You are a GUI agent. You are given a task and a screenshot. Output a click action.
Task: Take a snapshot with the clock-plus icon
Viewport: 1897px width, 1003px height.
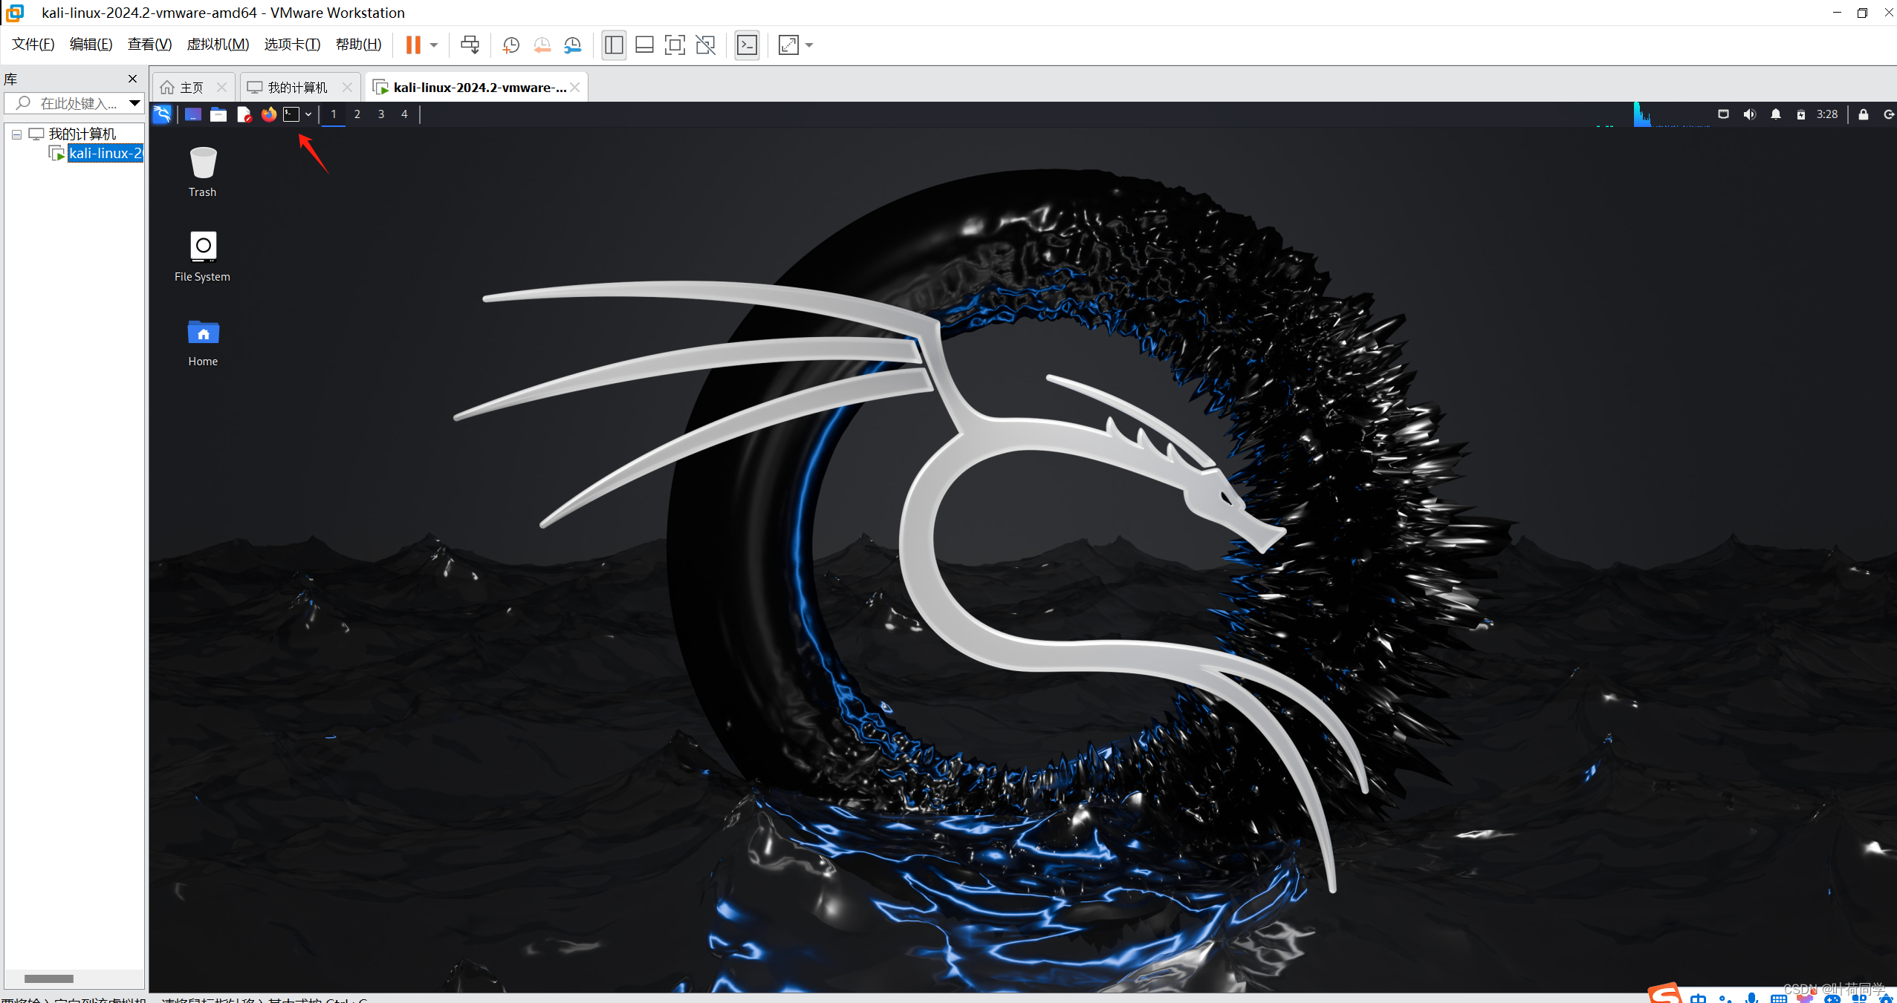(511, 45)
